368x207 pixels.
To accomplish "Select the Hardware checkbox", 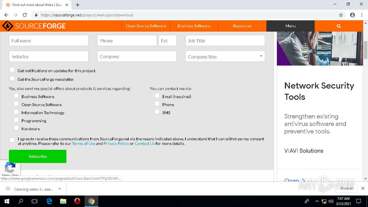I will (x=16, y=128).
